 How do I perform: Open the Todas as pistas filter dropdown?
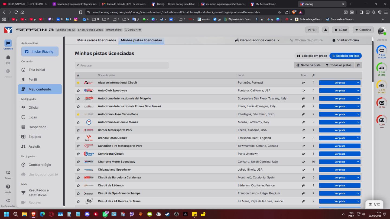pyautogui.click(x=338, y=65)
